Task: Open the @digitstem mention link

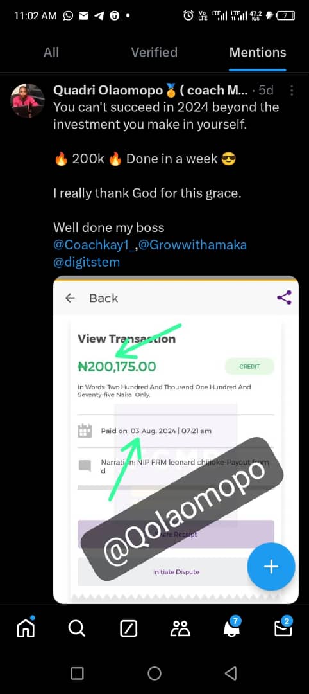Action: click(87, 262)
